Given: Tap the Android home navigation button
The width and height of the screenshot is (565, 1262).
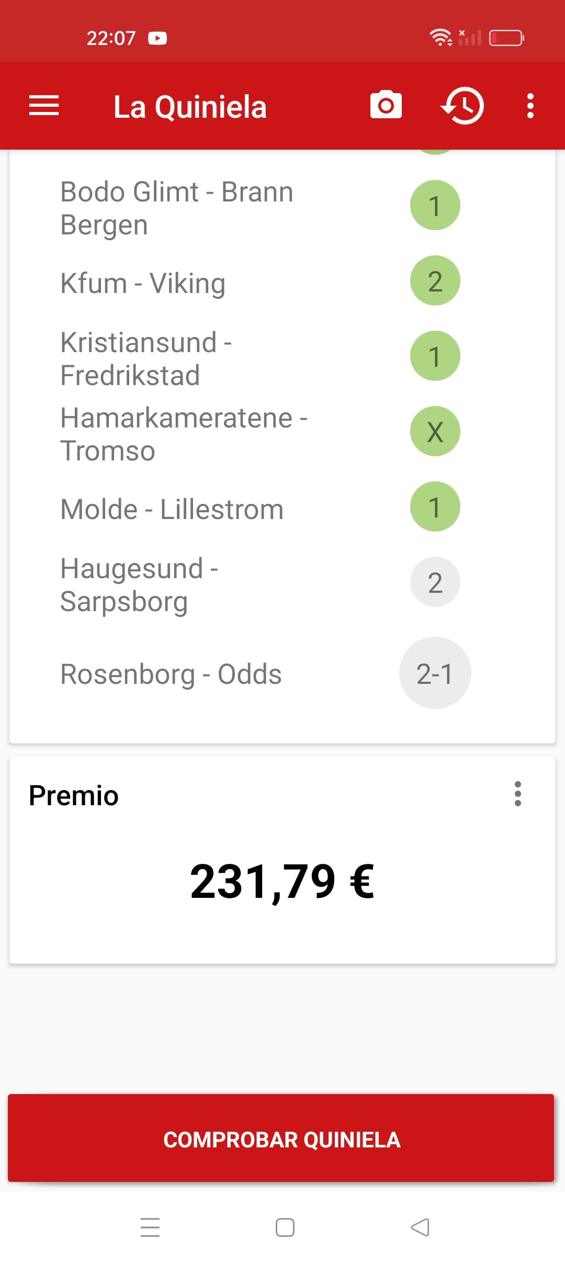Looking at the screenshot, I should [285, 1227].
